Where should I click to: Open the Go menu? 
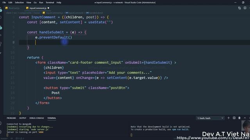click(x=35, y=3)
